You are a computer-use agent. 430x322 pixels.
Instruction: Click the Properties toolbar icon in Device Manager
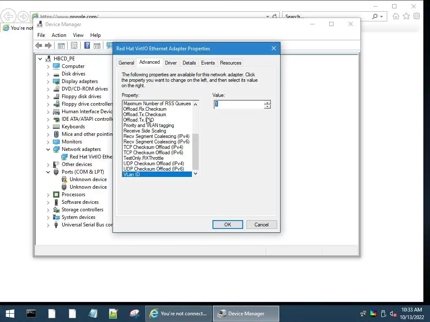pyautogui.click(x=74, y=45)
